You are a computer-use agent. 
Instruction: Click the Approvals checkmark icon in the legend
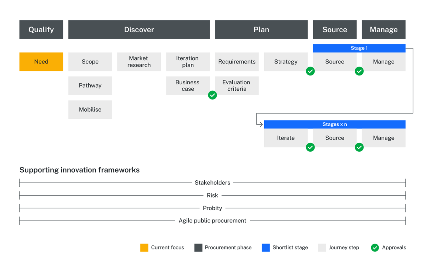pos(375,247)
